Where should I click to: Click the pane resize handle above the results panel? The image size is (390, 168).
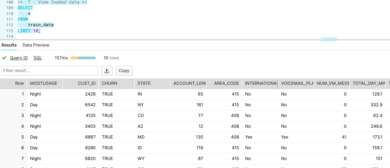click(329, 39)
